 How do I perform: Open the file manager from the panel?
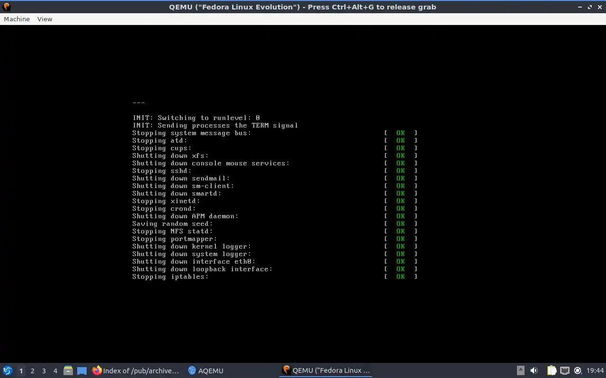68,370
